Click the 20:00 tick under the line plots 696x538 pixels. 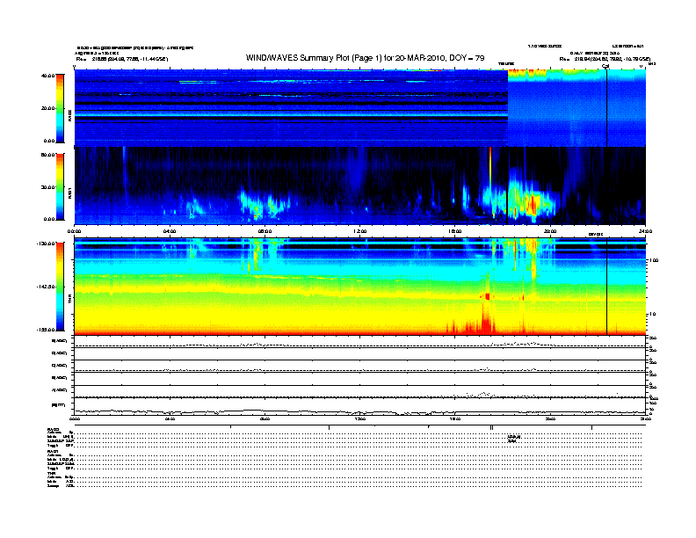550,418
